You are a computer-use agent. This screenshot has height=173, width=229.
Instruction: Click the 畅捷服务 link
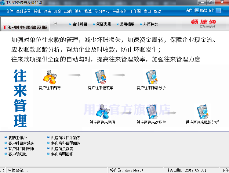(x=207, y=10)
